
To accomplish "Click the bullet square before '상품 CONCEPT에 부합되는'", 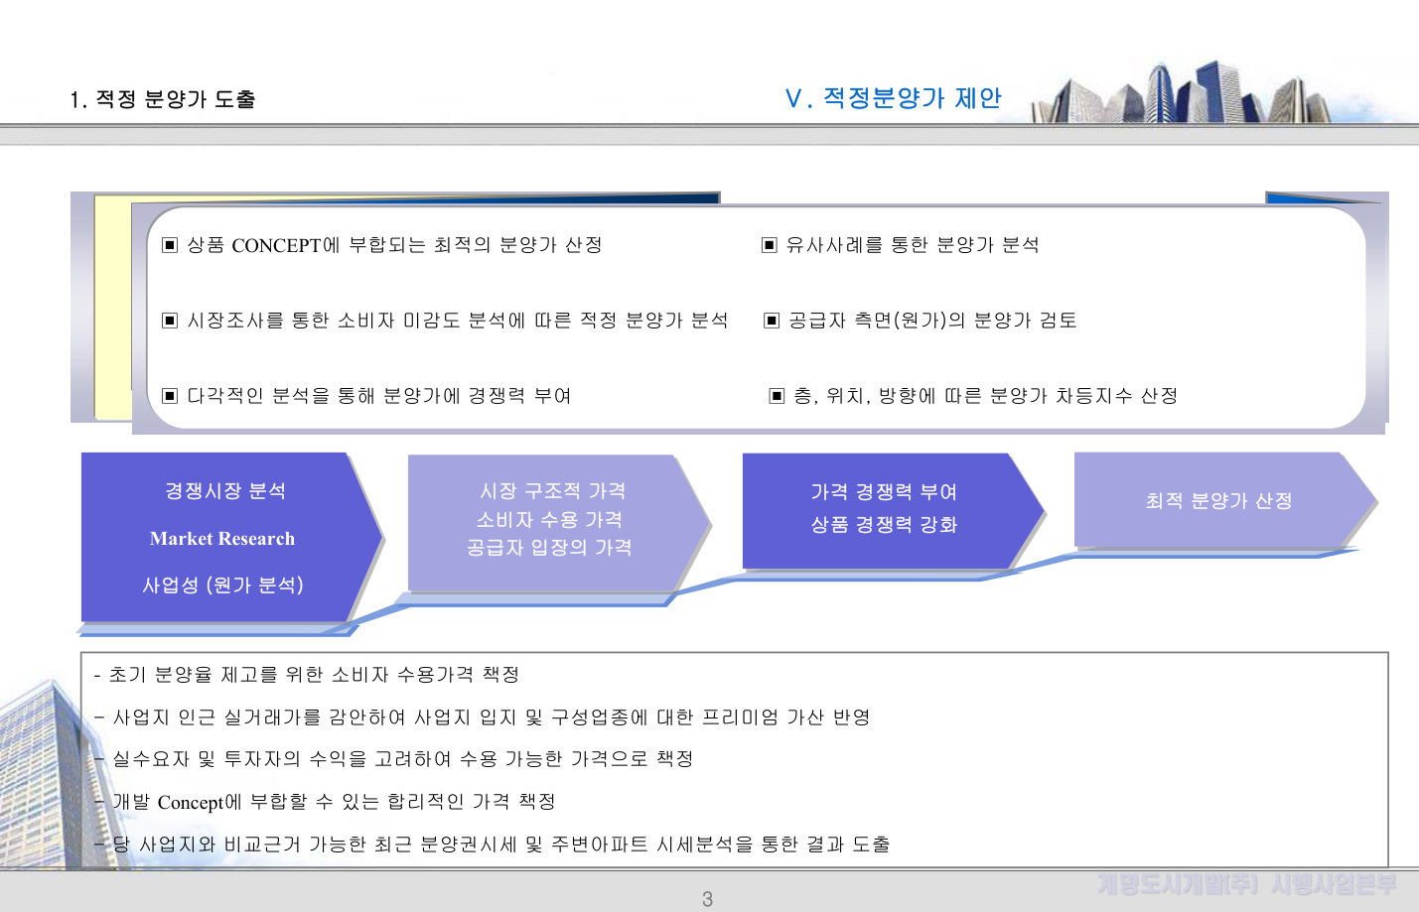I will pos(170,245).
